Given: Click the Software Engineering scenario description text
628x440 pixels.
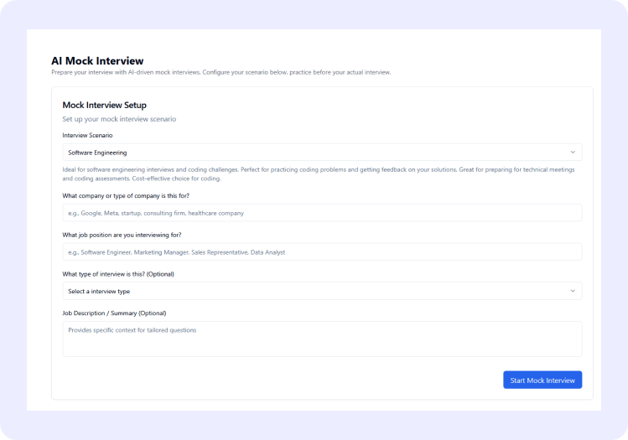Looking at the screenshot, I should (x=319, y=173).
